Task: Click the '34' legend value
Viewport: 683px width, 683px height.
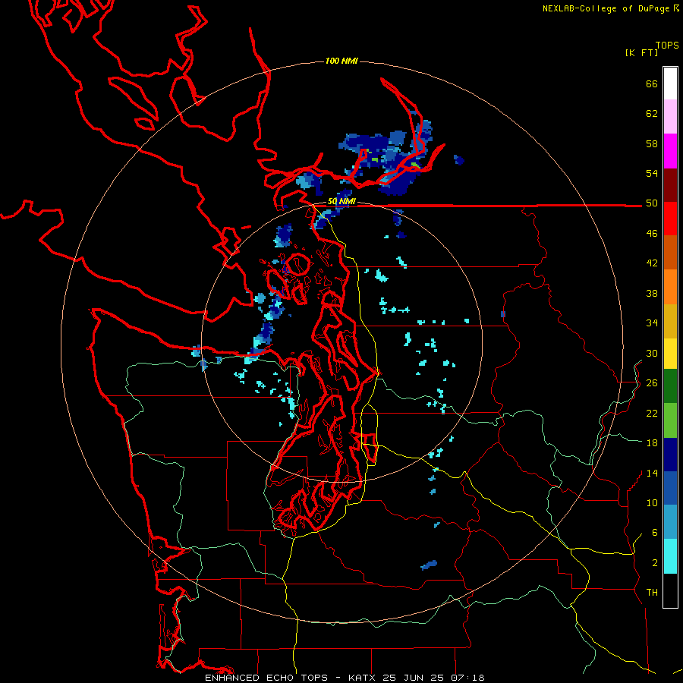Action: coord(652,323)
